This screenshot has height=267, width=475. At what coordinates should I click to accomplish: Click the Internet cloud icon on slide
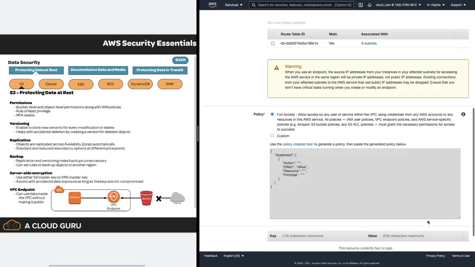pos(177,197)
